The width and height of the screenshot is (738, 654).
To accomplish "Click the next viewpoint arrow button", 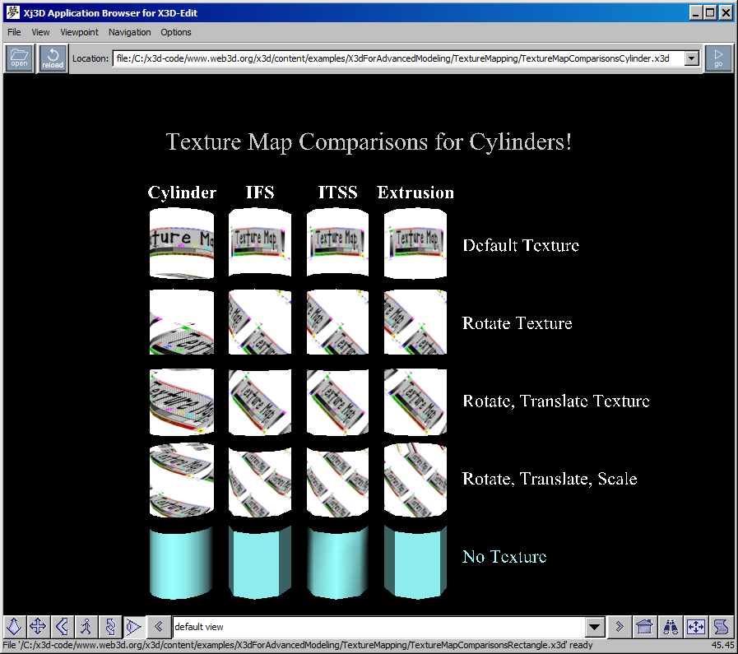I will (619, 627).
